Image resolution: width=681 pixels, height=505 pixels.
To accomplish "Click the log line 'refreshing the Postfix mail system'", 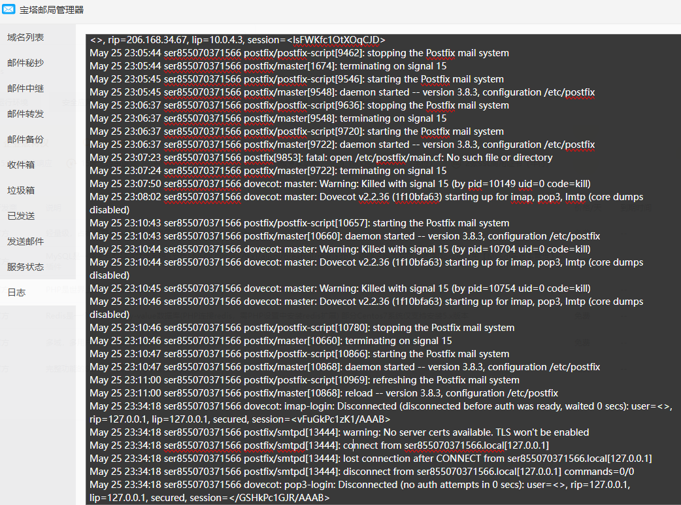I will point(305,380).
